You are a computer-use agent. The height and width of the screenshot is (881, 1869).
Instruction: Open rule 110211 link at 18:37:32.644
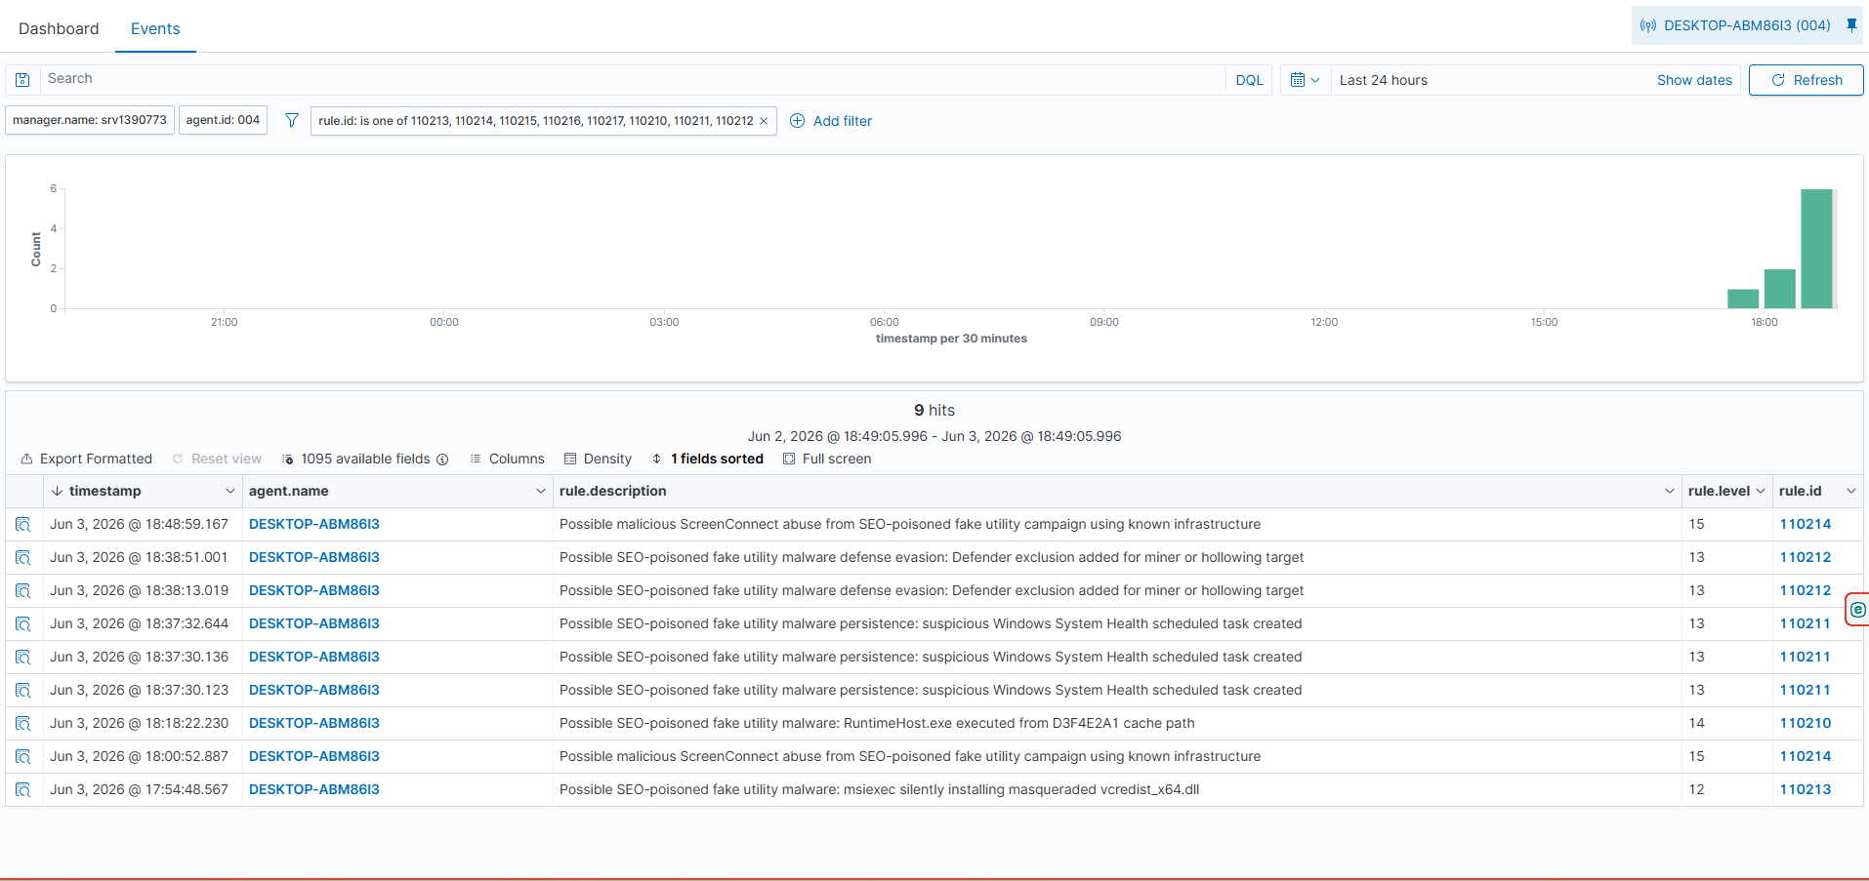(x=1806, y=623)
